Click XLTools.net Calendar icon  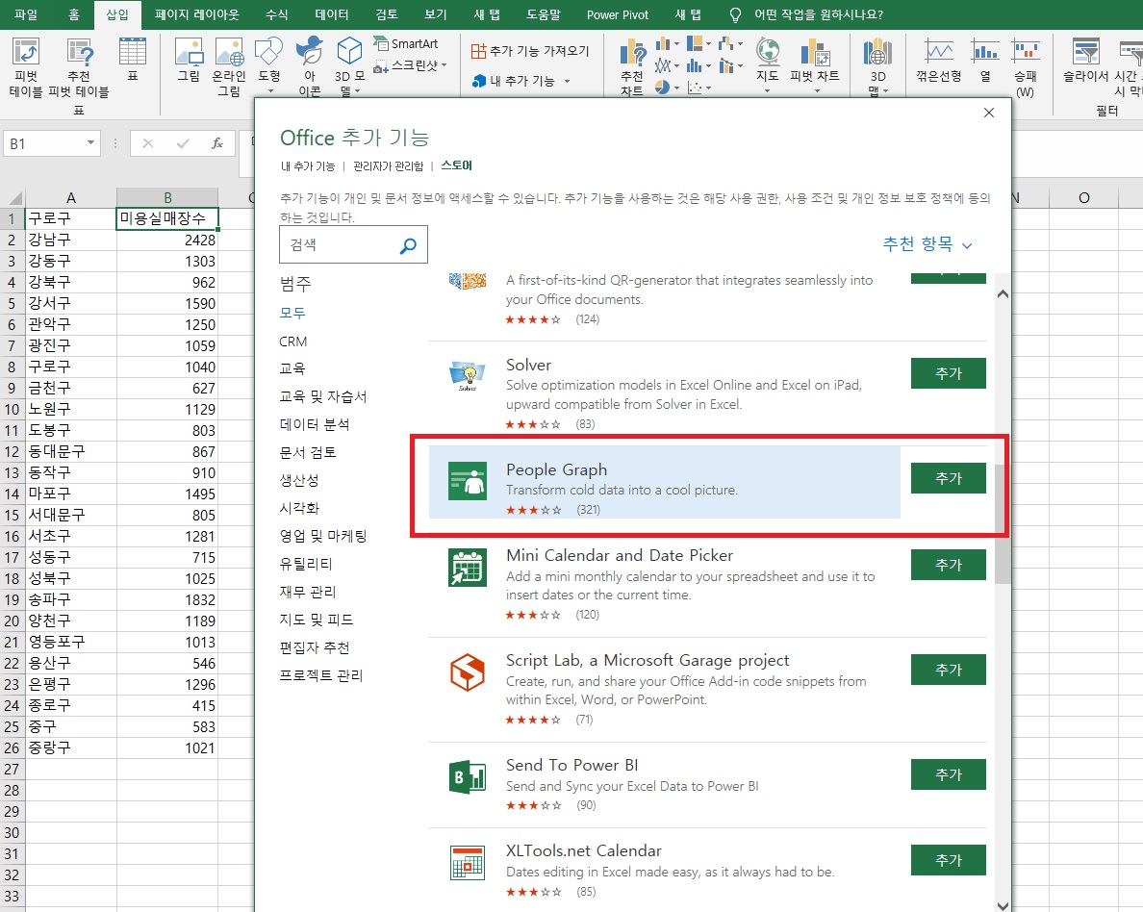tap(468, 862)
